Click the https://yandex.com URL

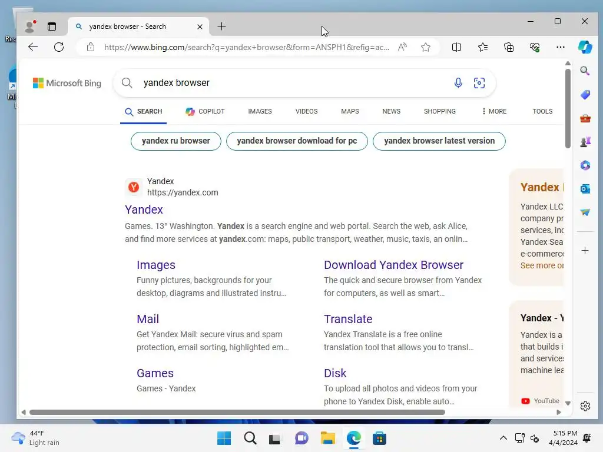(183, 192)
